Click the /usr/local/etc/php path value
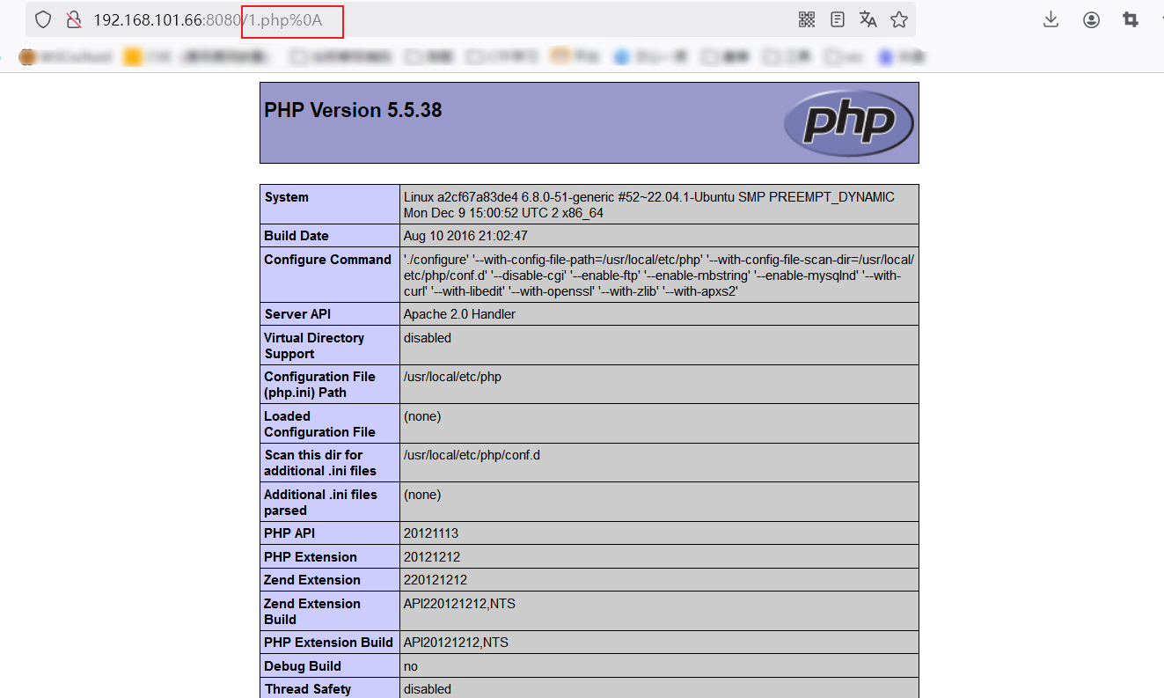Image resolution: width=1164 pixels, height=698 pixels. pos(452,377)
